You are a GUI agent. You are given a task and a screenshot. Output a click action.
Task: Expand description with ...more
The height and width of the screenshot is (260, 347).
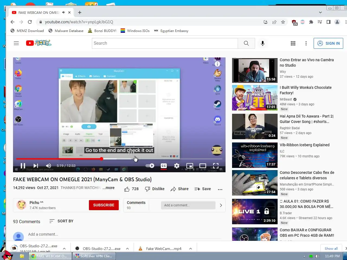[x=108, y=188]
